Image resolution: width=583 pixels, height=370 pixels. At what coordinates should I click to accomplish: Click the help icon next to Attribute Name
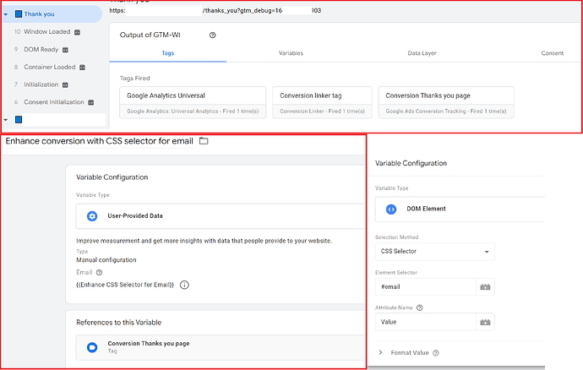coord(420,307)
